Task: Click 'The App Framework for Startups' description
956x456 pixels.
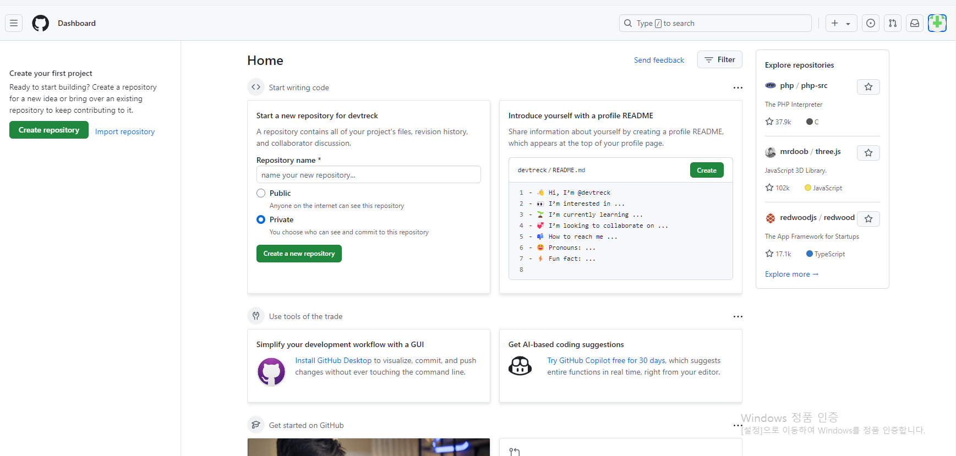Action: (x=812, y=237)
